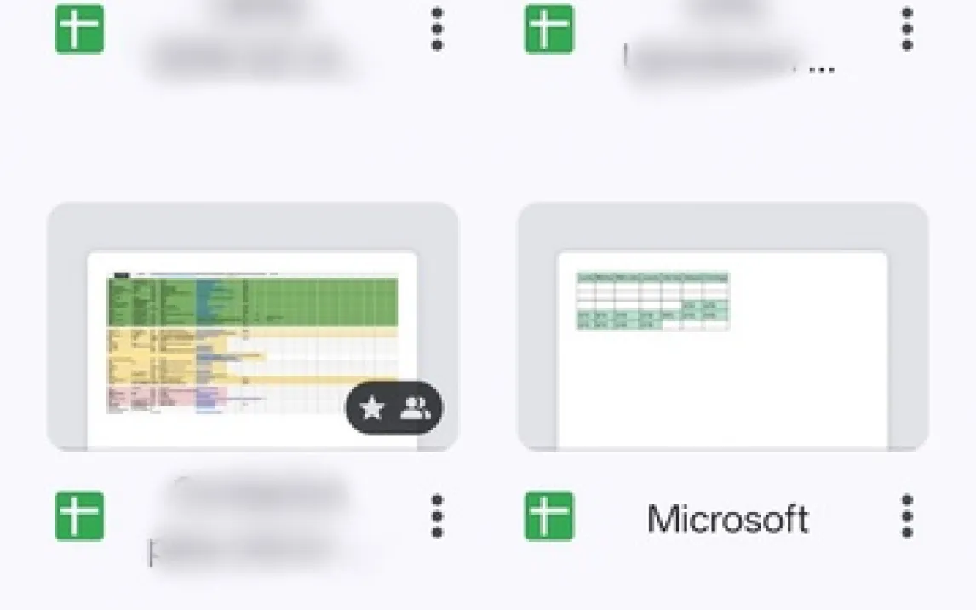Click the shared people icon on the thumbnail badge

(x=416, y=409)
